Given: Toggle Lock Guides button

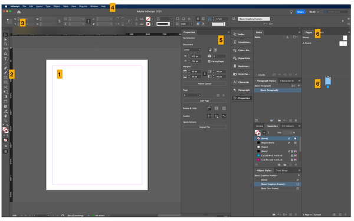Looking at the screenshot, I should coord(217,116).
